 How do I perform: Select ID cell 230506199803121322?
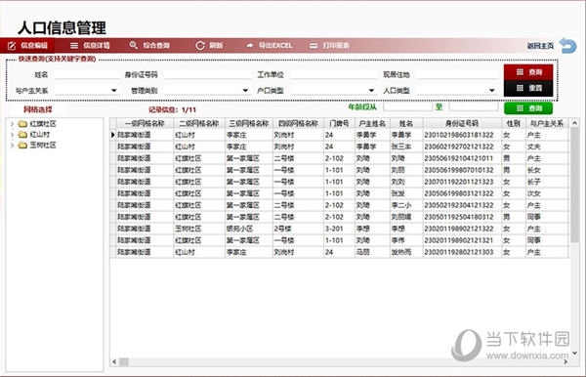pyautogui.click(x=462, y=193)
